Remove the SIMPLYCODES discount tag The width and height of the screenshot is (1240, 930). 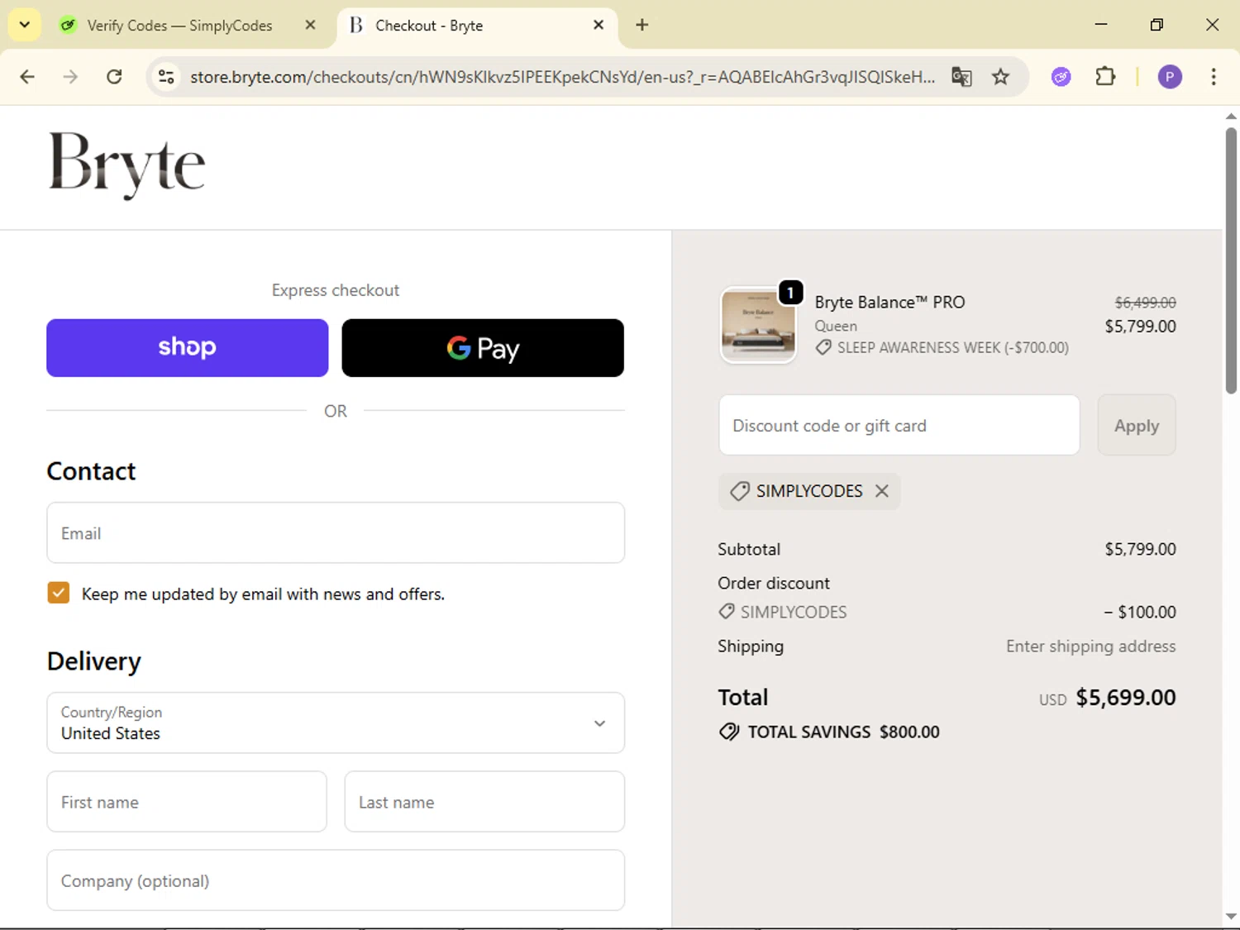click(x=882, y=491)
